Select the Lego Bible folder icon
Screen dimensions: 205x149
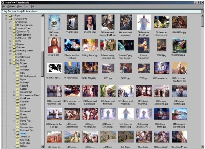click(18, 143)
